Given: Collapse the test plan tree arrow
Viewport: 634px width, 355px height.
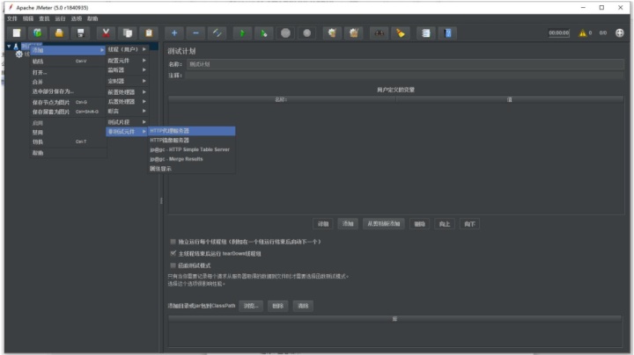Looking at the screenshot, I should click(9, 47).
